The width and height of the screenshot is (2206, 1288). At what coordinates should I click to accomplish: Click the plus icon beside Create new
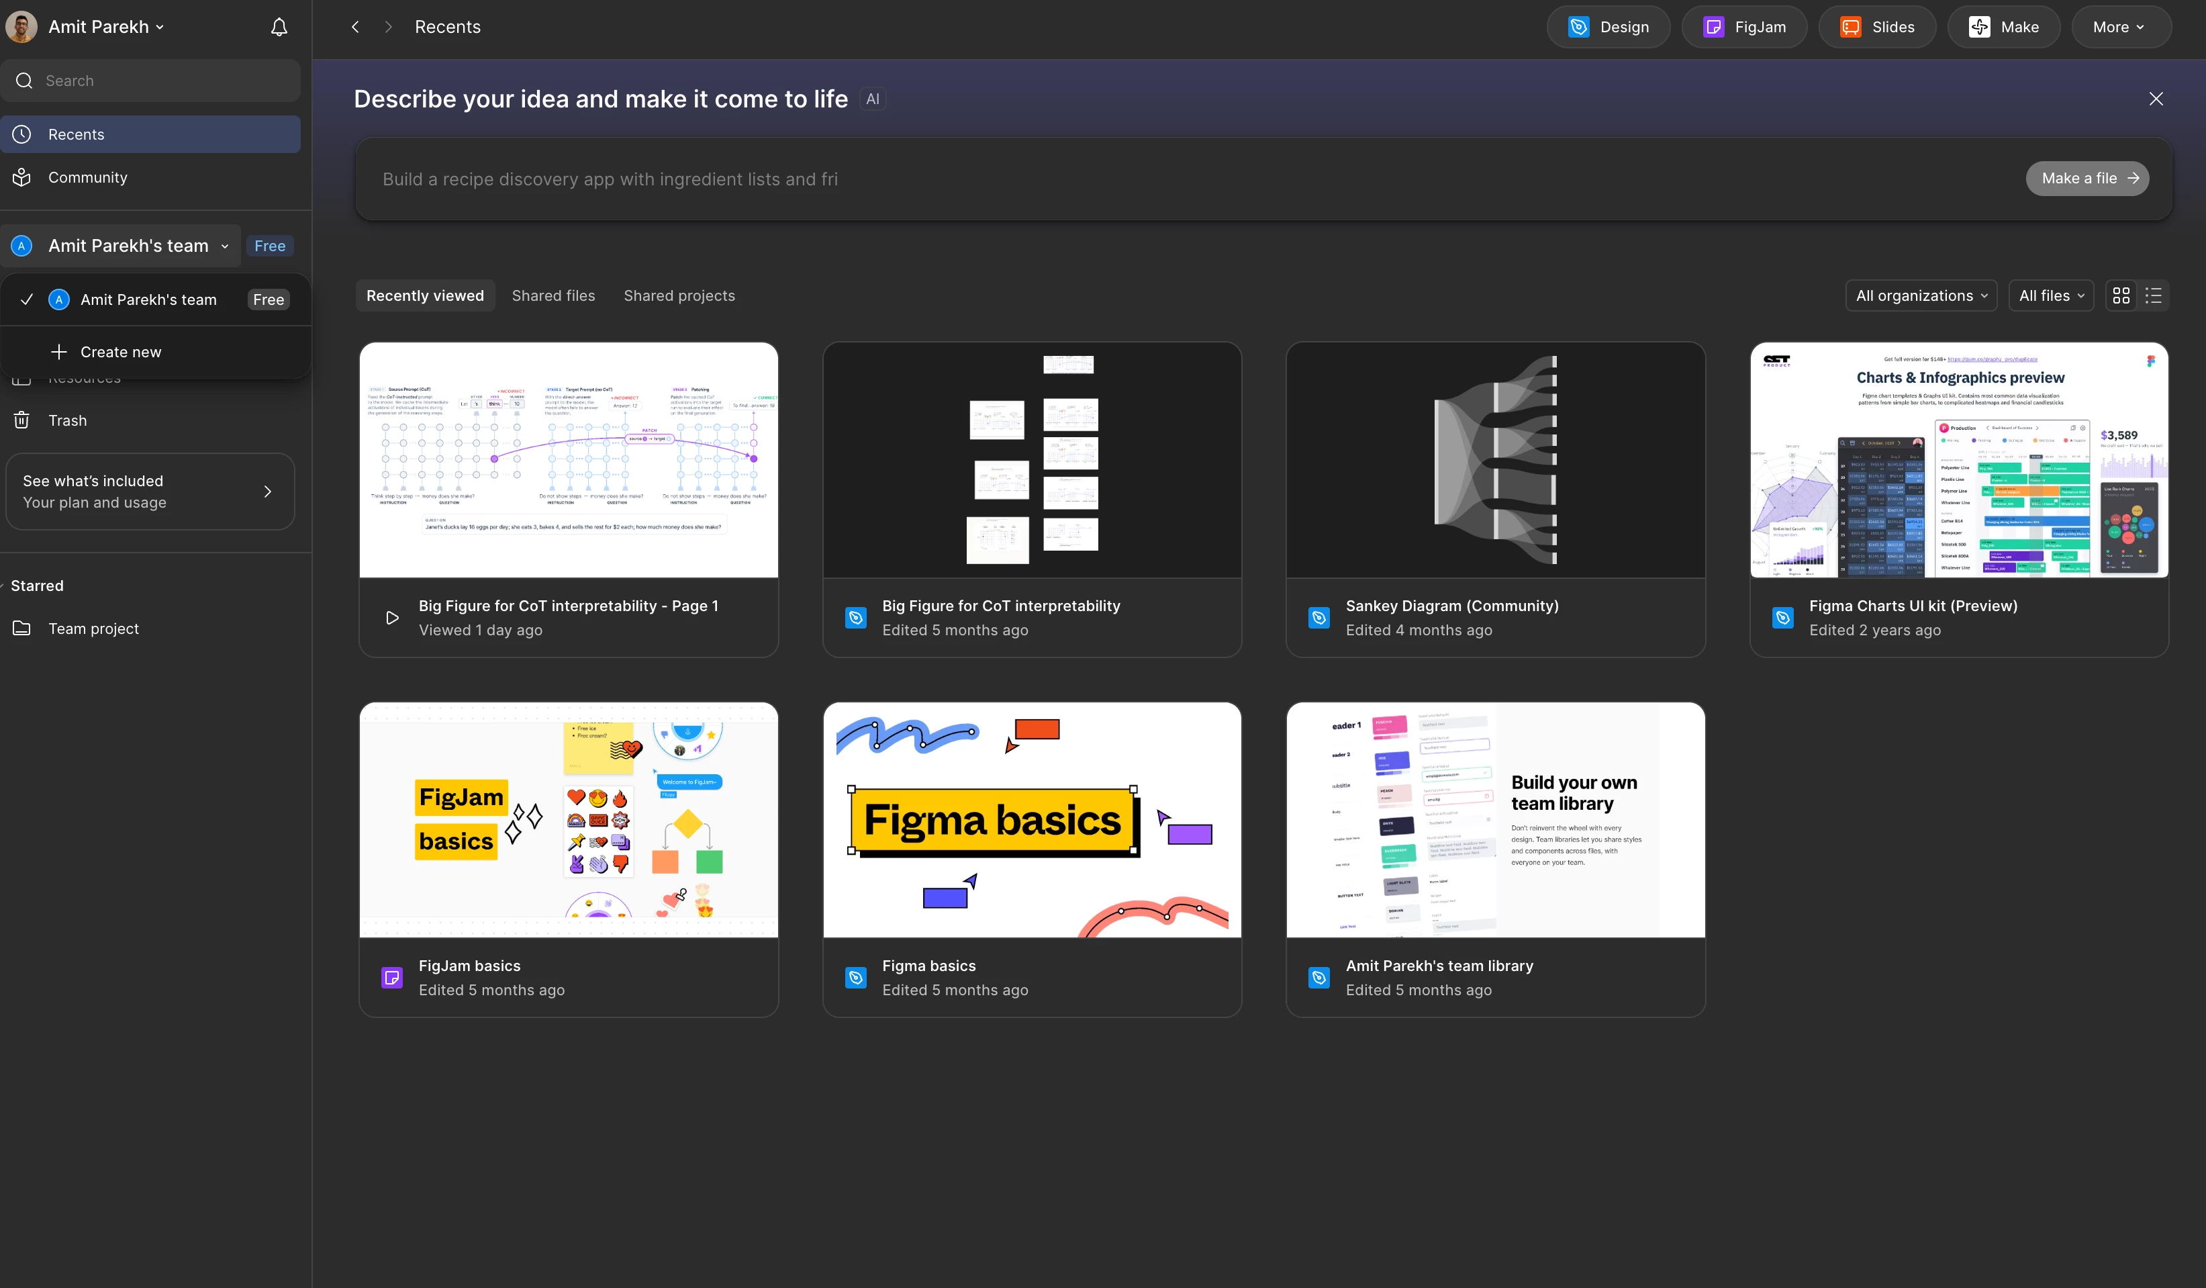(x=58, y=352)
